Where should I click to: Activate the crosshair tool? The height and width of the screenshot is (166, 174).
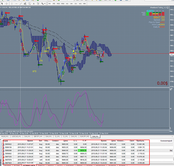(x=7, y=4)
